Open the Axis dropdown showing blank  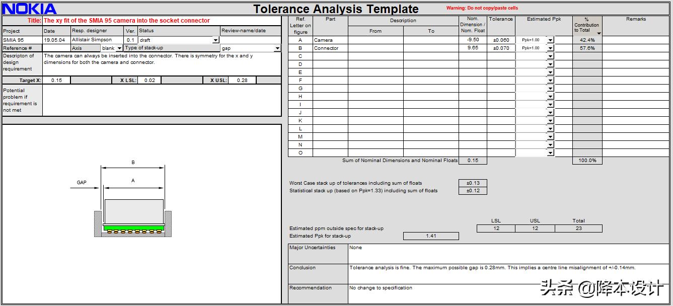click(119, 48)
